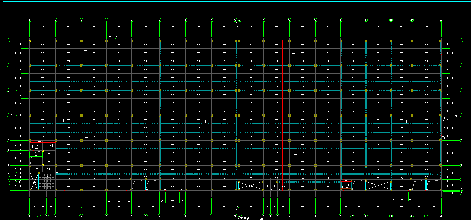Select the left-side J axis bubble
Viewport: 471px width, 220px height.
8,90
